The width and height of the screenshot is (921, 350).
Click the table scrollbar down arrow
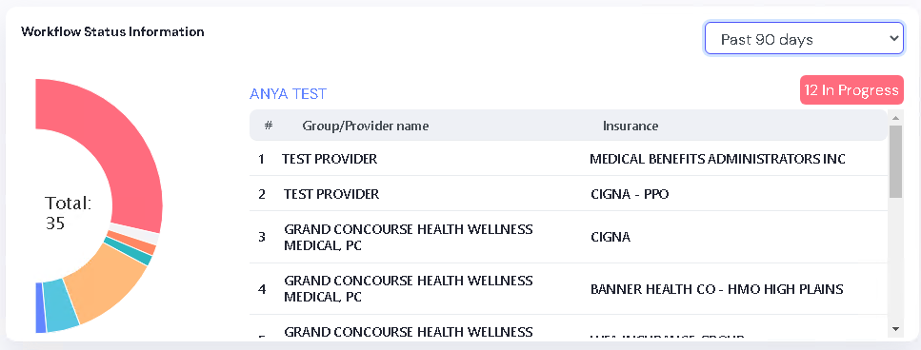tap(895, 329)
